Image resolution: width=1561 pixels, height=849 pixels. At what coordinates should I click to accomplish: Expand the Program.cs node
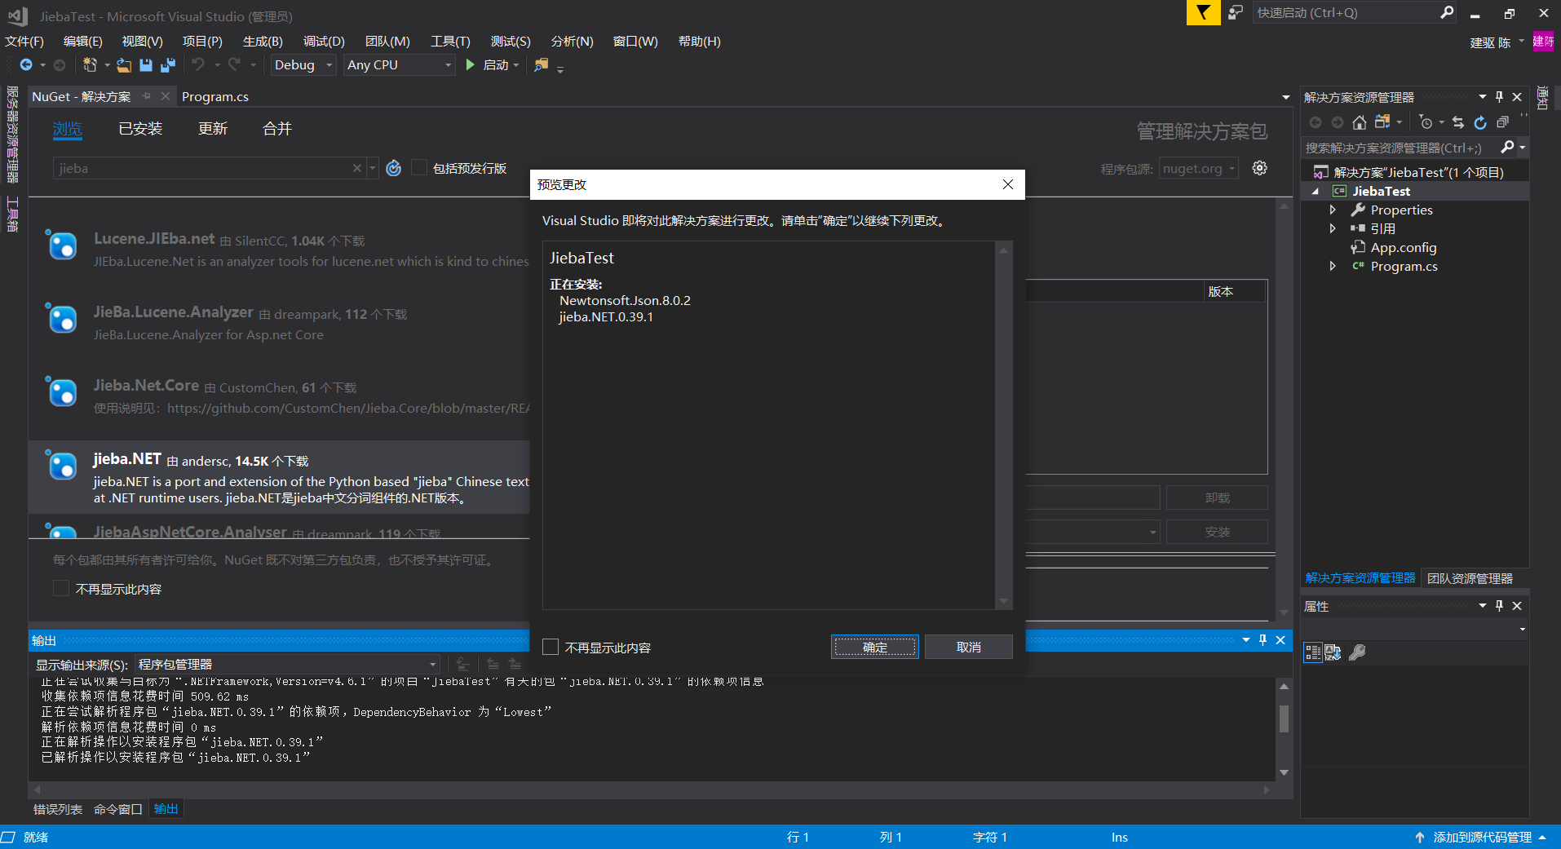[1333, 266]
